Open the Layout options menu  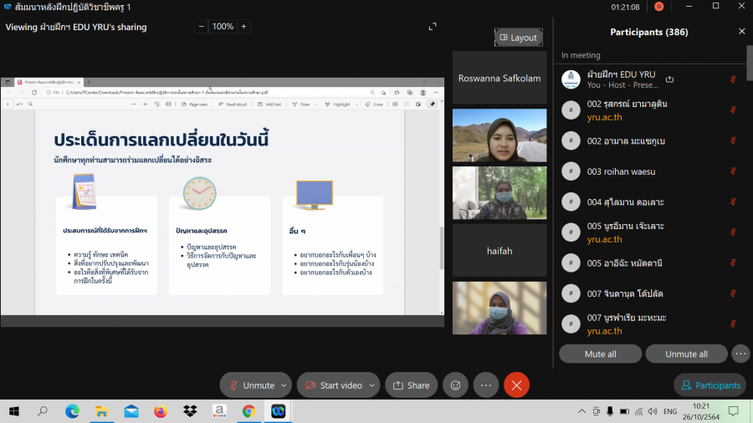coord(518,38)
